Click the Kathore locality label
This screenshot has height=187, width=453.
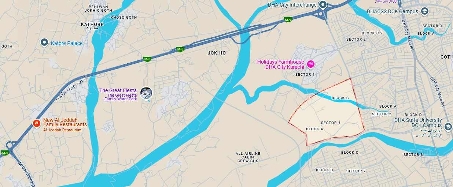pos(92,25)
